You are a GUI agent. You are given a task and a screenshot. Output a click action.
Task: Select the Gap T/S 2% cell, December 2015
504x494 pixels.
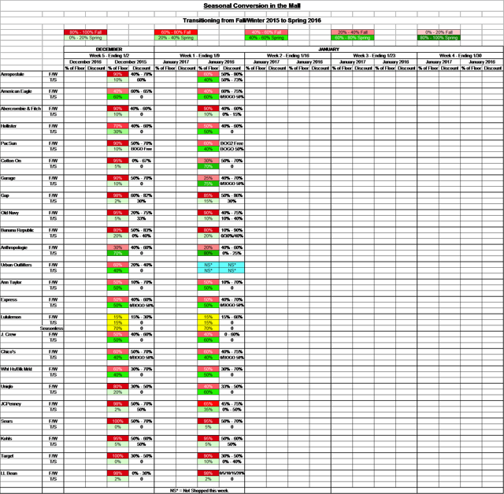117,202
